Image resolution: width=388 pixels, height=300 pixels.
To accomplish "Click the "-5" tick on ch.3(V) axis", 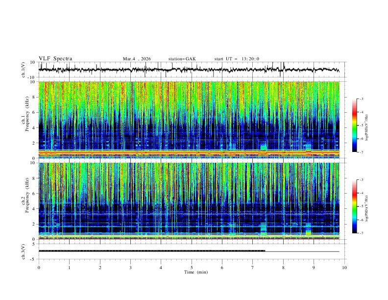I will tap(33, 259).
